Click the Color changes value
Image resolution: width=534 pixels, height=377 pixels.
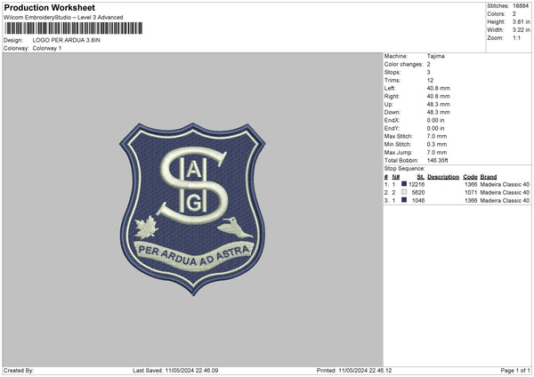tap(428, 64)
